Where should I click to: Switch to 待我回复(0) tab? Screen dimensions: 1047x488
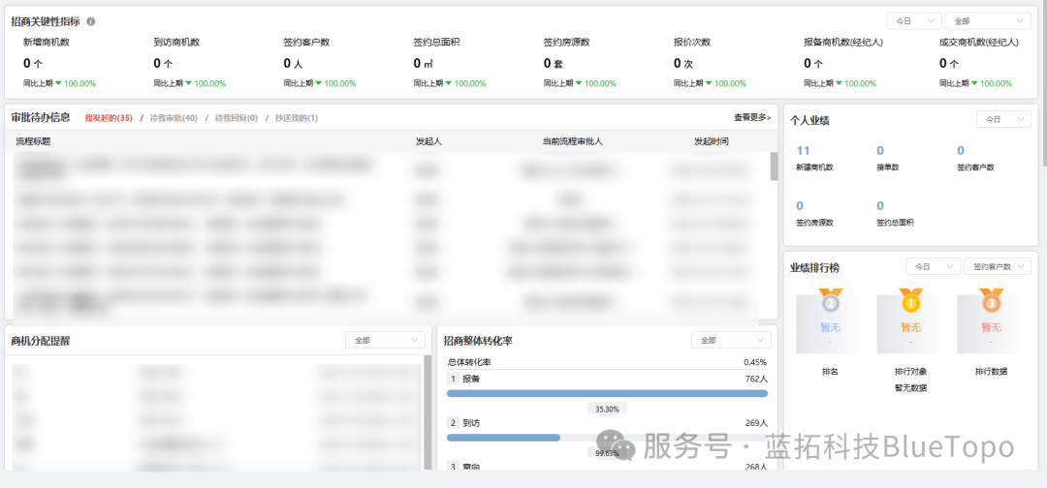[x=236, y=118]
